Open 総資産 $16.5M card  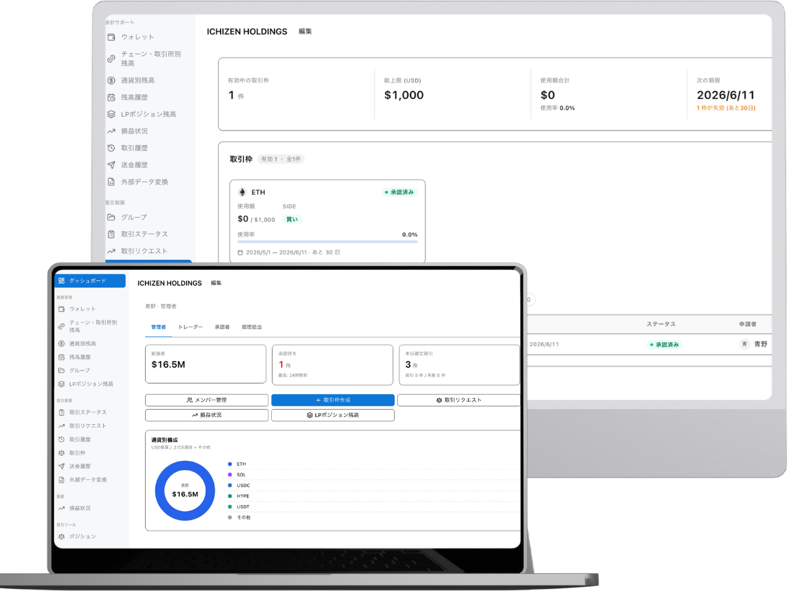pyautogui.click(x=206, y=364)
